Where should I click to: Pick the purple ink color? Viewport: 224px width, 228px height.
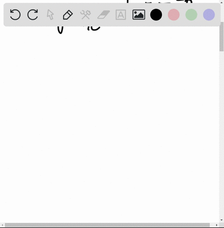click(x=209, y=14)
